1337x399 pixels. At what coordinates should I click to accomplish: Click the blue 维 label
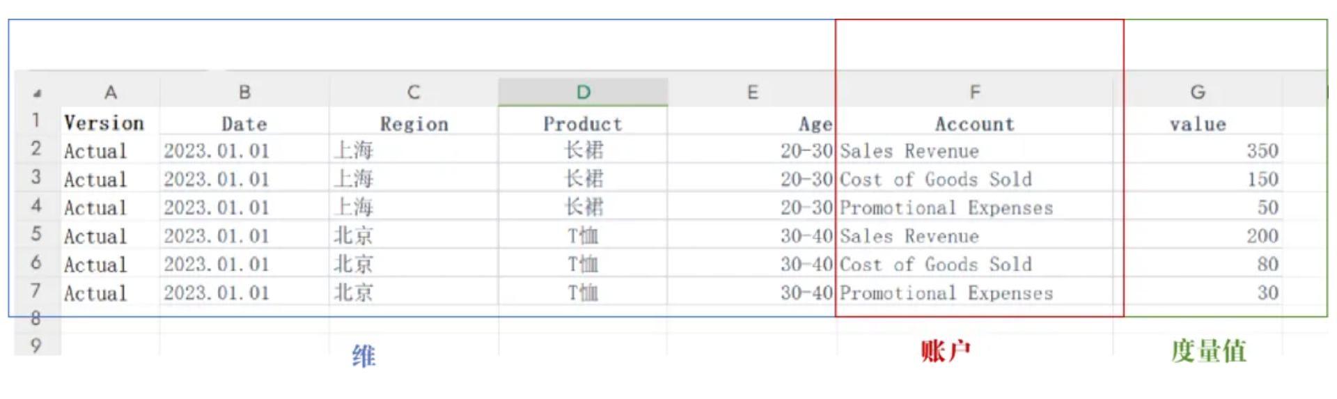tap(363, 356)
